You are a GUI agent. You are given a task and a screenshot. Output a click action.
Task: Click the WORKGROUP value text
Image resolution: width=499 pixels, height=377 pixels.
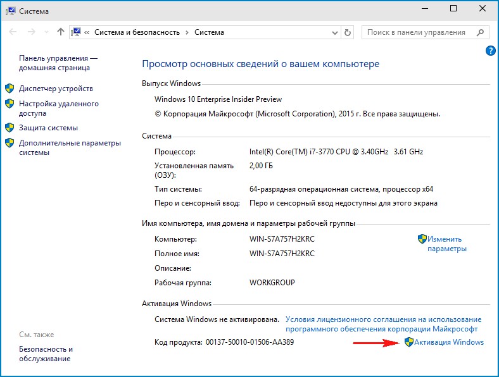[x=272, y=282]
